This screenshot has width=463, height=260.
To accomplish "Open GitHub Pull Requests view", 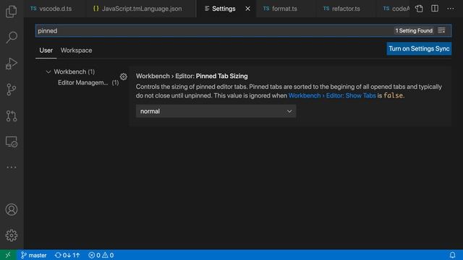I will (x=12, y=116).
